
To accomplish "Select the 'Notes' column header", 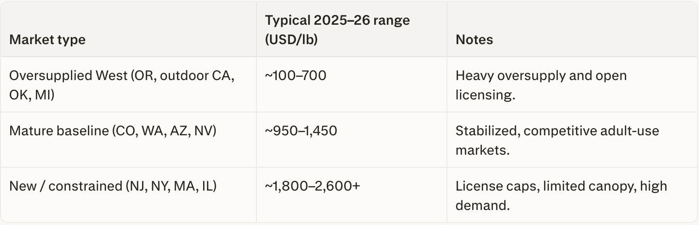I will pos(474,39).
